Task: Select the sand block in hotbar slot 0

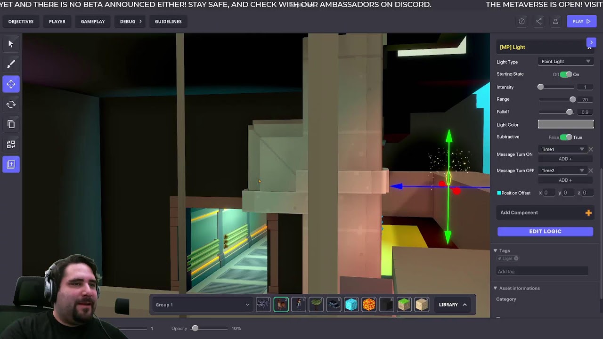Action: click(422, 305)
